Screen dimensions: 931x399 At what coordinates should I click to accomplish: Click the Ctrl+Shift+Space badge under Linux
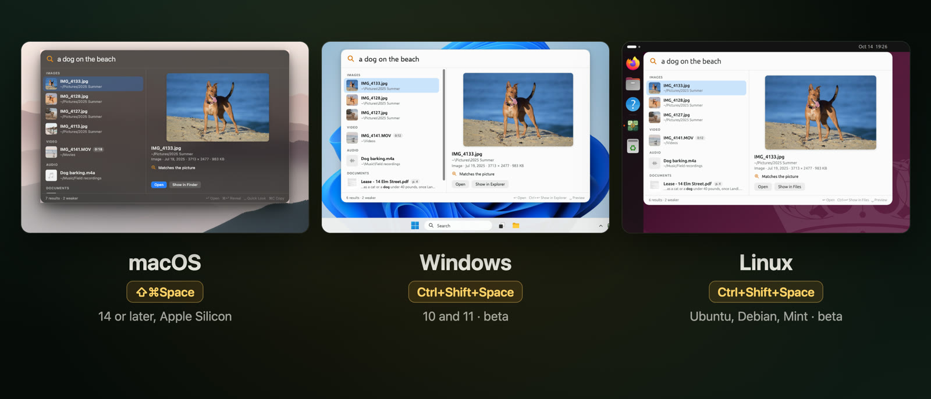tap(766, 292)
